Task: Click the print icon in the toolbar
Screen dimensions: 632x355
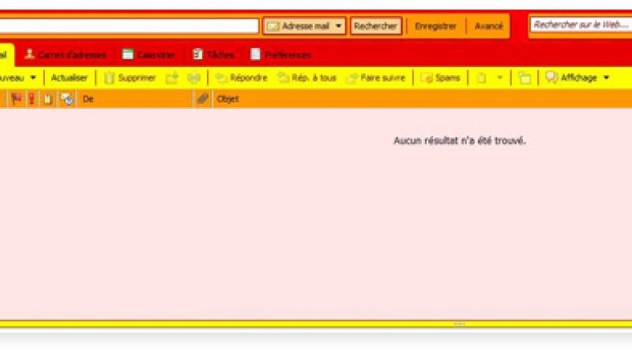Action: click(194, 77)
